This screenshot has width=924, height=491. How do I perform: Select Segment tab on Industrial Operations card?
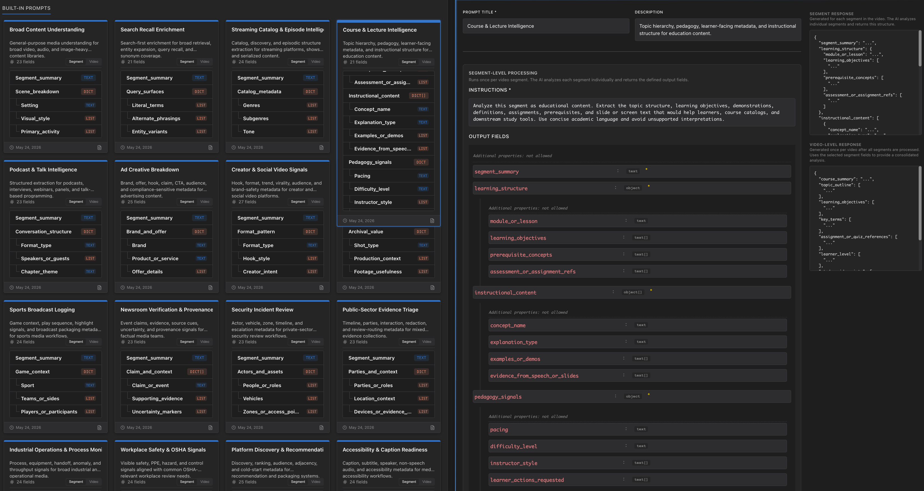pyautogui.click(x=76, y=482)
